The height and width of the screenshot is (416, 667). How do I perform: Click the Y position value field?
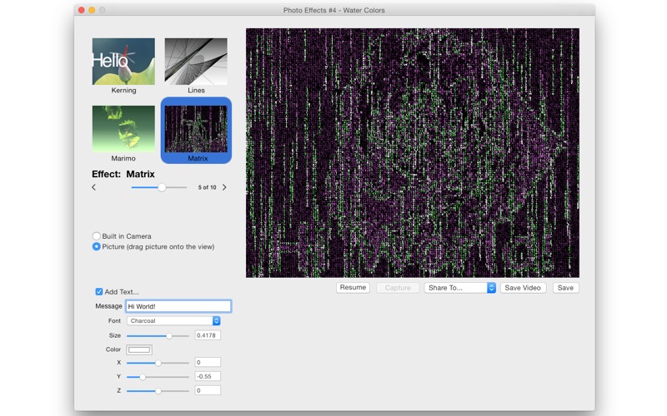pyautogui.click(x=208, y=376)
